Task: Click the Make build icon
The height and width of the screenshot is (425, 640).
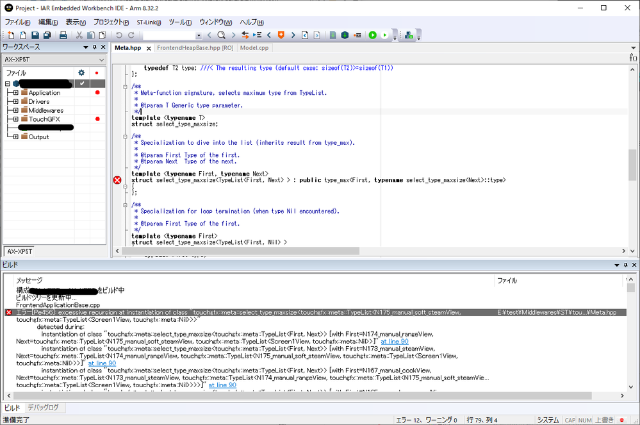Action: 345,35
